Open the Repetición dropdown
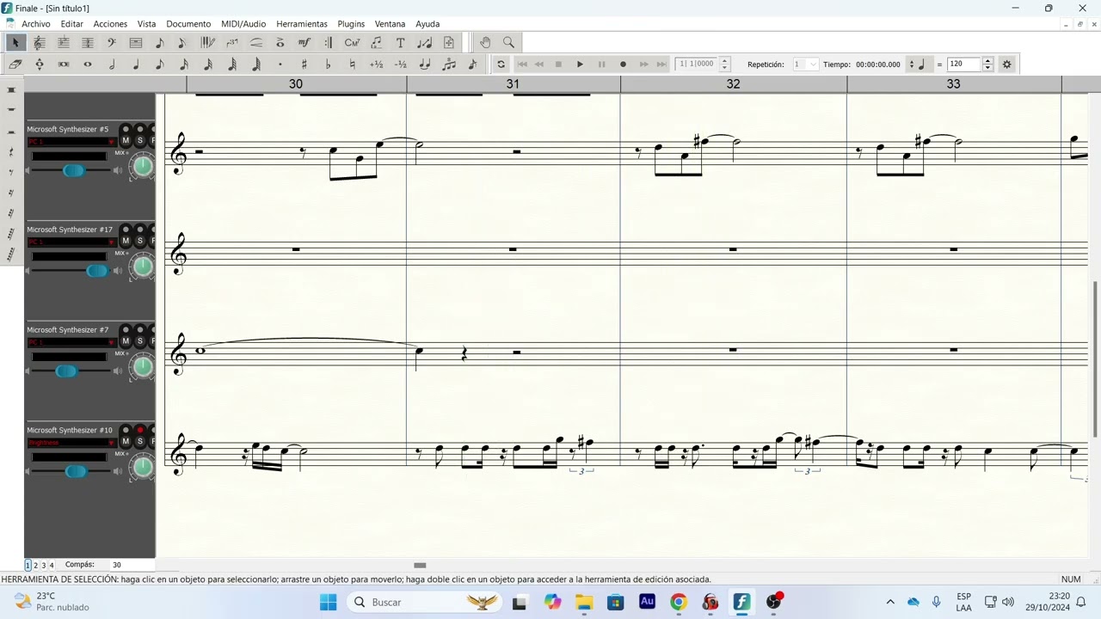This screenshot has height=619, width=1101. [x=805, y=64]
